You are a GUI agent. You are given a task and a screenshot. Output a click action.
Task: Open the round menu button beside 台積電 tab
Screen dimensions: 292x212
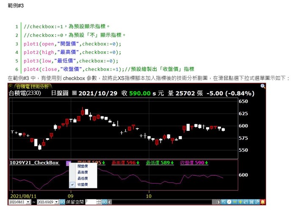tap(11, 86)
